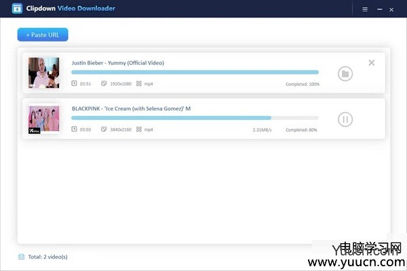Open the hamburger menu in title bar
Screen dimensions: 407x271
[x=365, y=9]
